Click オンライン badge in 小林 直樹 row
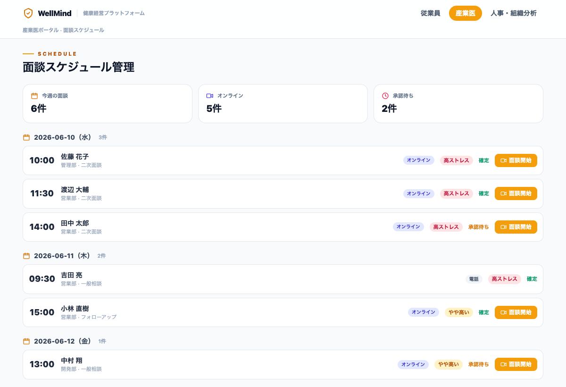566x387 pixels. tap(424, 312)
